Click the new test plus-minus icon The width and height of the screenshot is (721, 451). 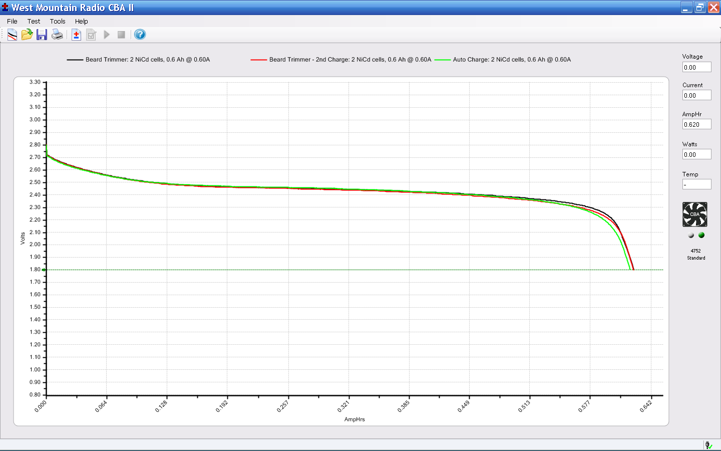[76, 35]
